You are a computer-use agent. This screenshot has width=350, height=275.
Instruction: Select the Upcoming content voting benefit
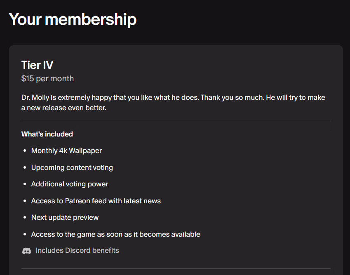(x=72, y=167)
